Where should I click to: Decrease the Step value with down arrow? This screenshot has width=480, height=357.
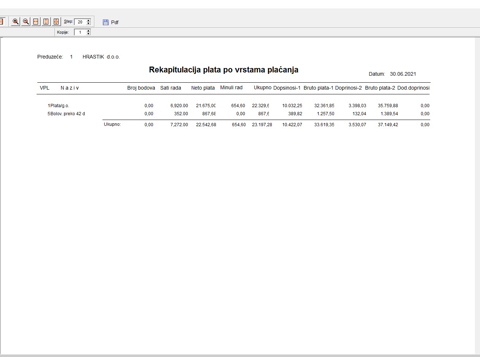[x=89, y=24]
